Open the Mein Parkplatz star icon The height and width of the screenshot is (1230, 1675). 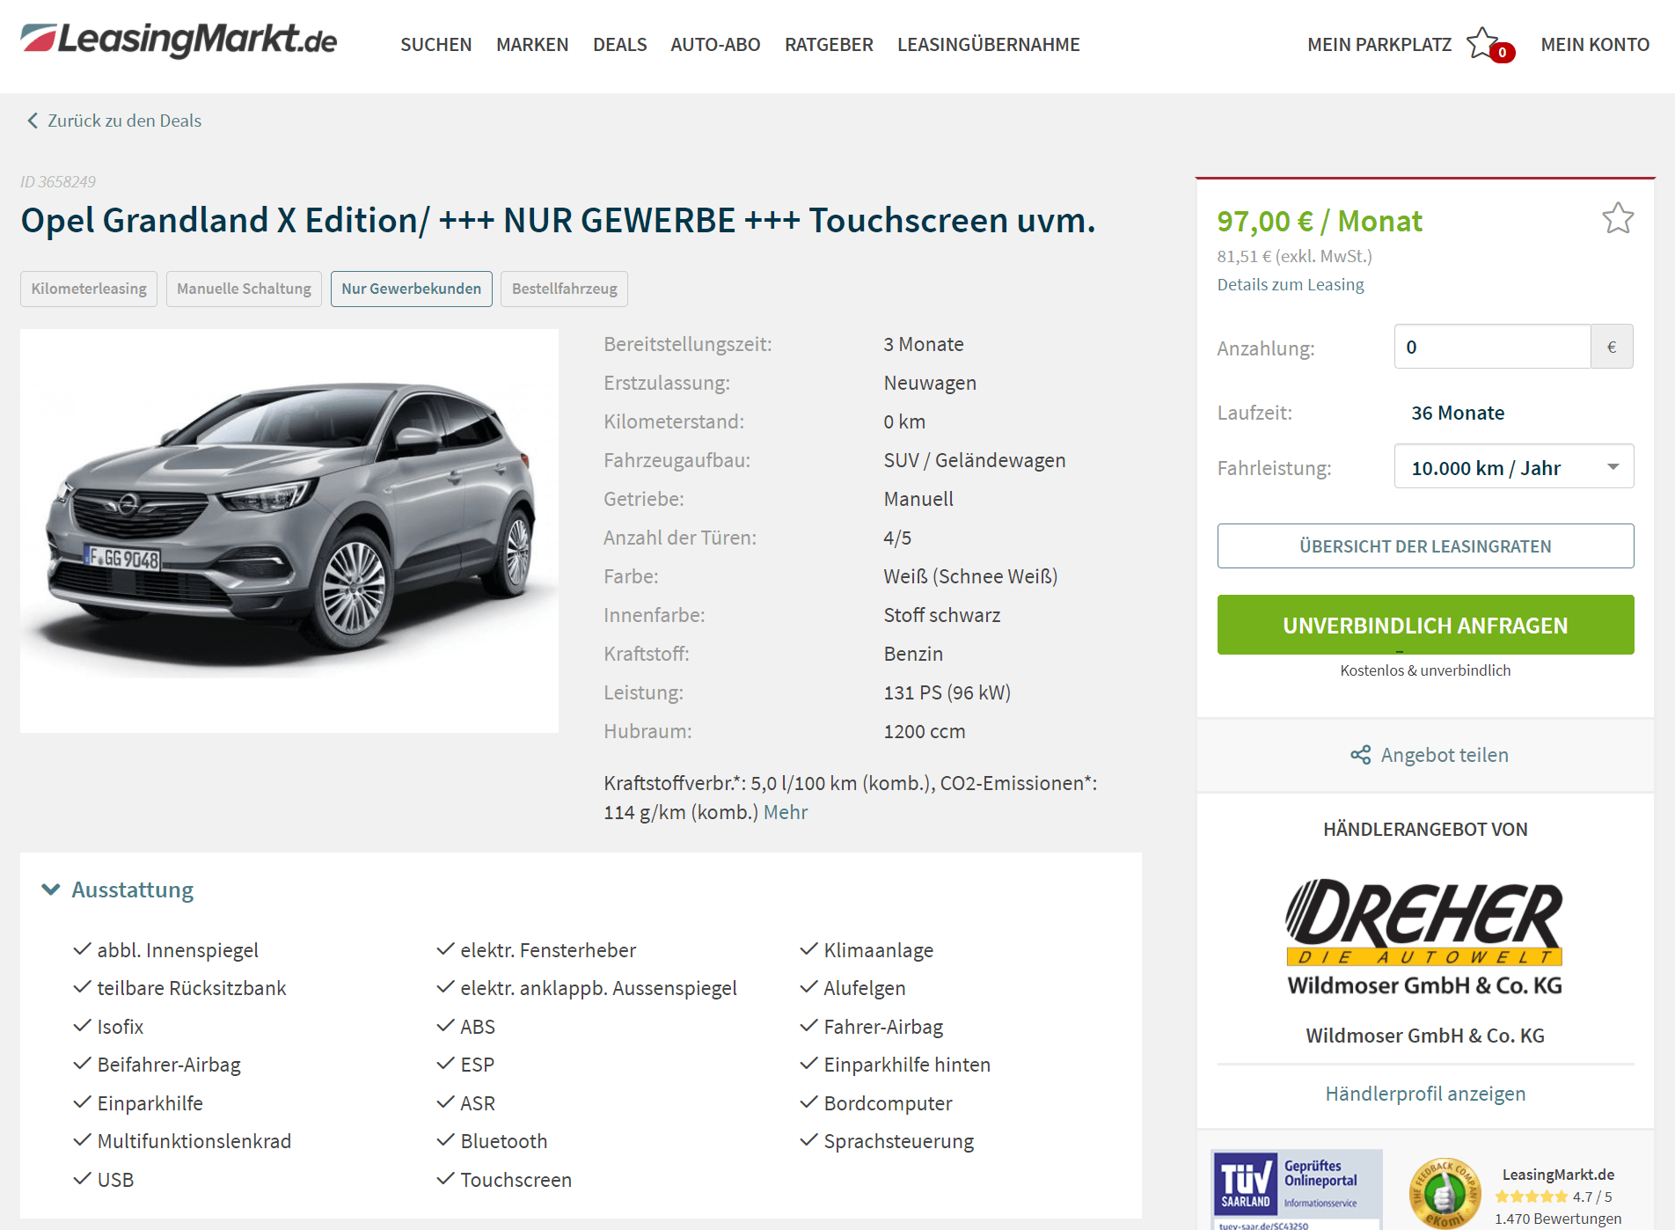click(x=1484, y=43)
